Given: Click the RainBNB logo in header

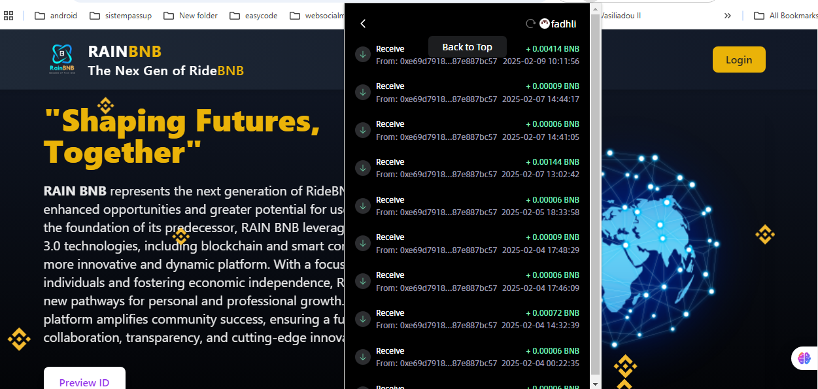Looking at the screenshot, I should [61, 59].
